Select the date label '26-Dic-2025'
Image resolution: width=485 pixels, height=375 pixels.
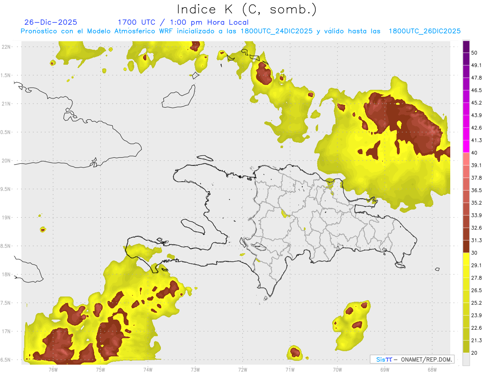tap(51, 22)
